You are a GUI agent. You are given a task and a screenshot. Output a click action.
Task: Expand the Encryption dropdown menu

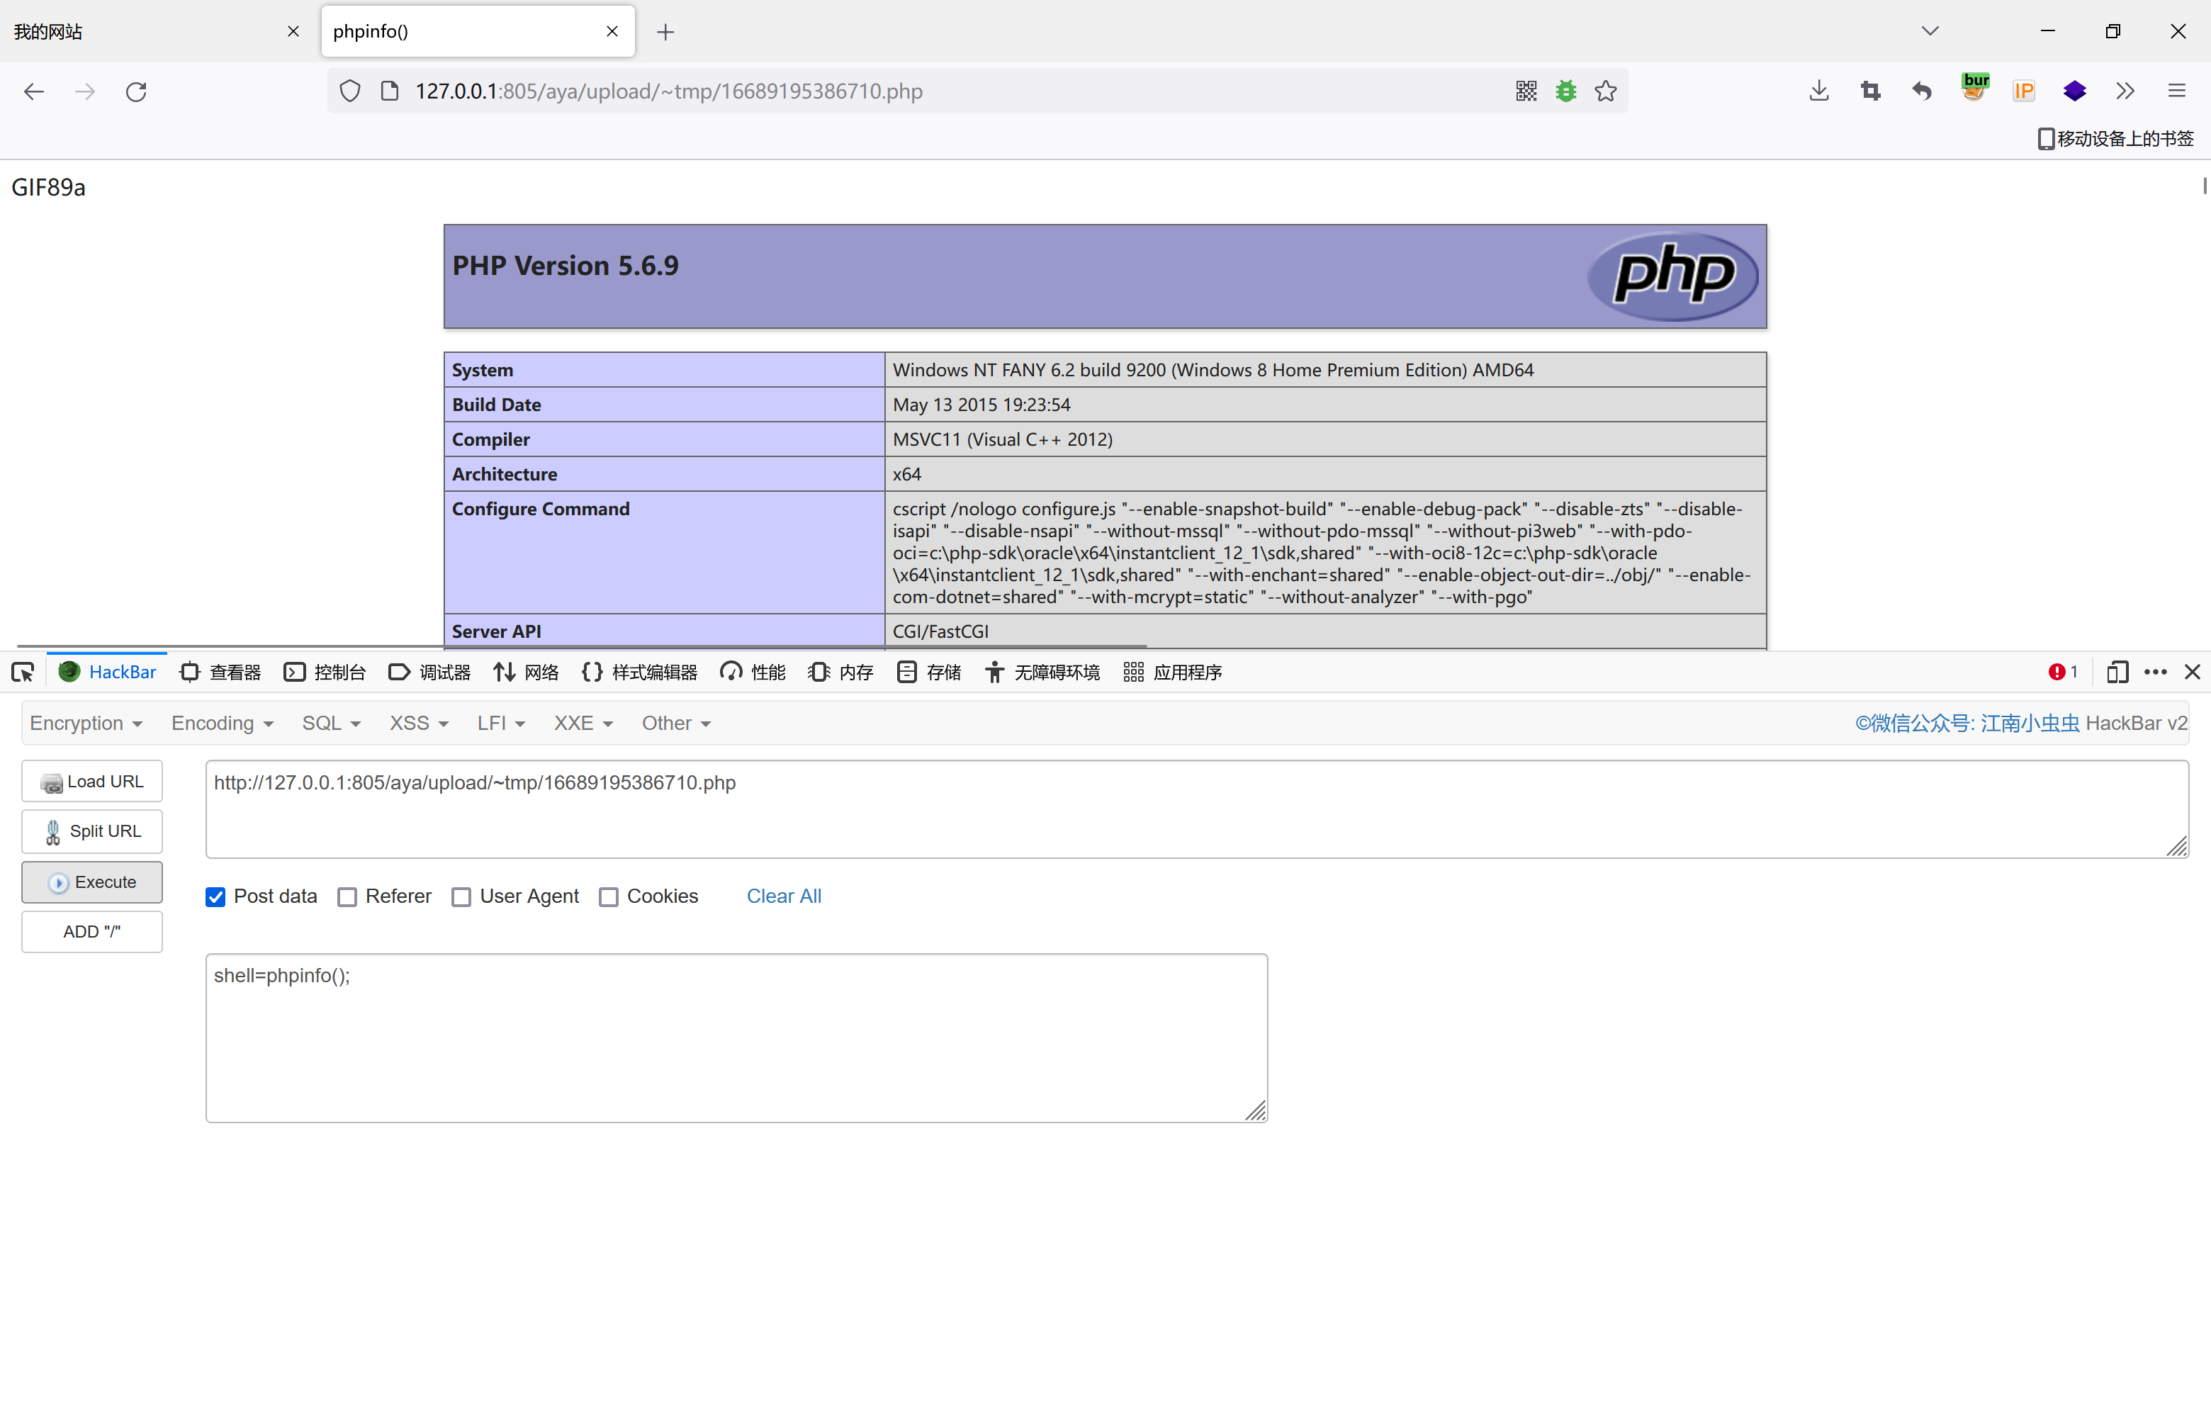pyautogui.click(x=85, y=724)
